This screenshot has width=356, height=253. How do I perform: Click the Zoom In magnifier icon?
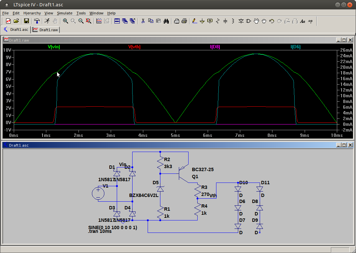[x=65, y=21]
